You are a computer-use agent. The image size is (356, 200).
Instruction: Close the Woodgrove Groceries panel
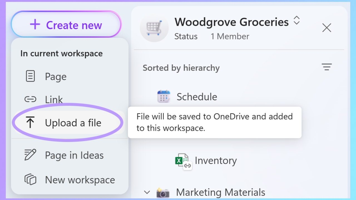pos(327,27)
